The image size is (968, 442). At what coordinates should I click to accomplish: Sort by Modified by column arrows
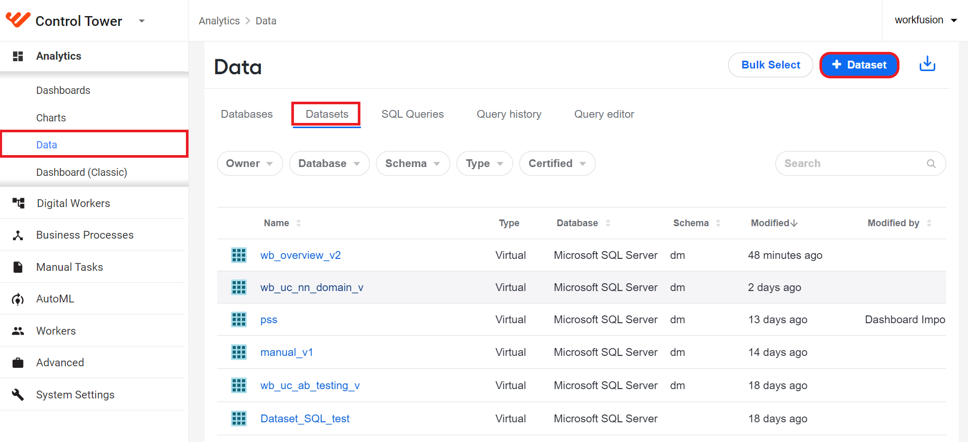coord(929,223)
